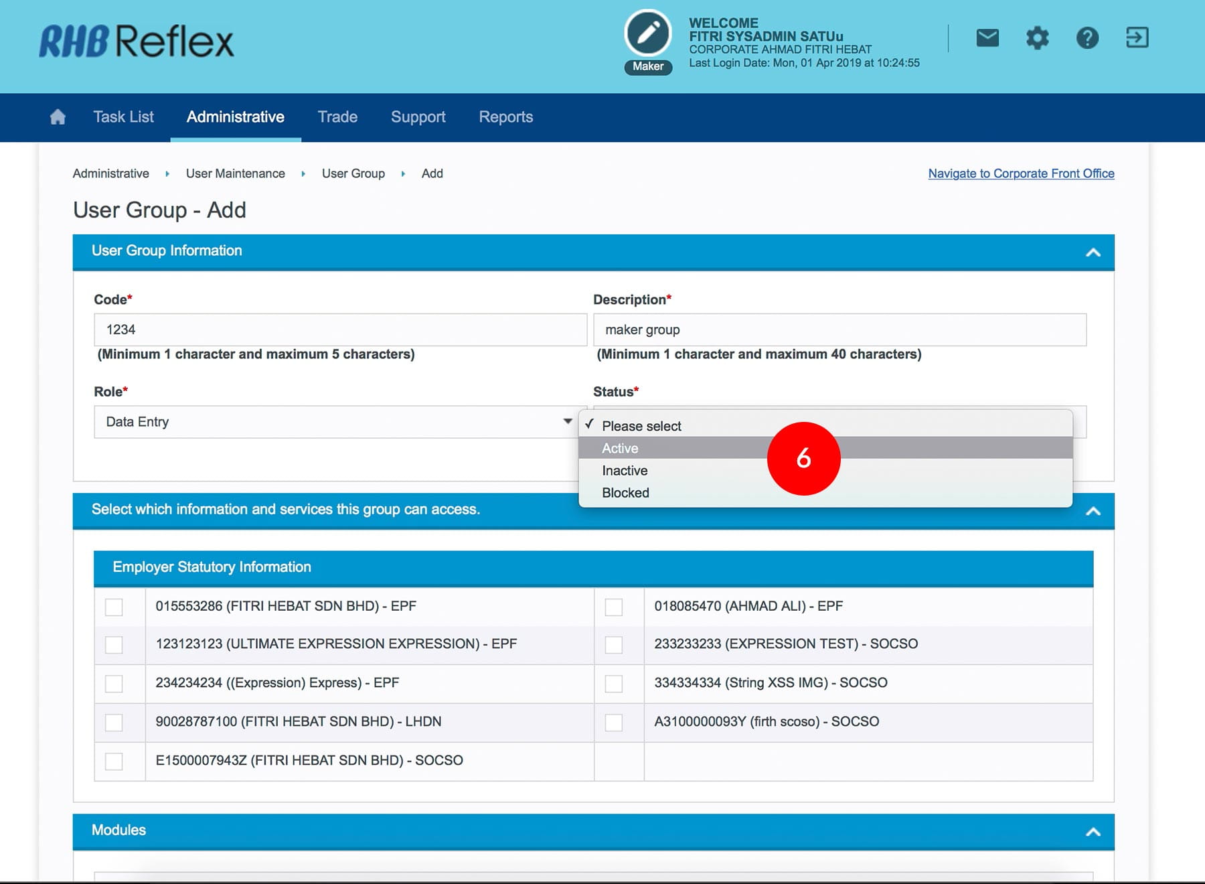
Task: Check the E1500007943Z SOCSO checkbox
Action: click(x=114, y=761)
